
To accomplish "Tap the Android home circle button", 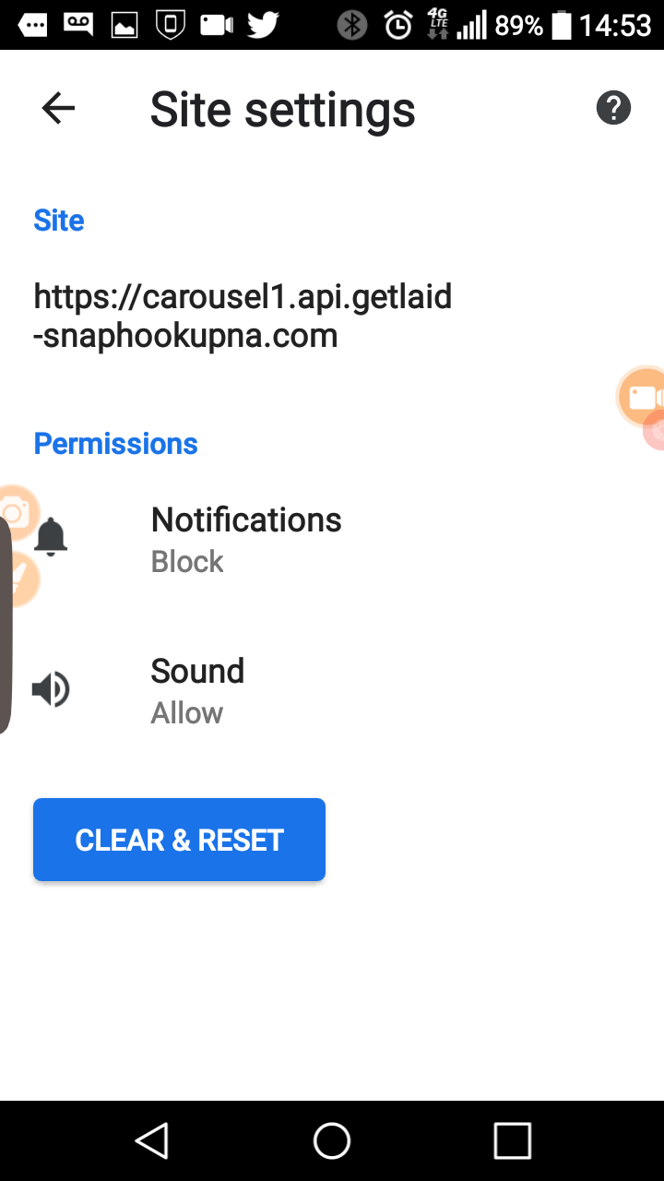I will pyautogui.click(x=332, y=1140).
